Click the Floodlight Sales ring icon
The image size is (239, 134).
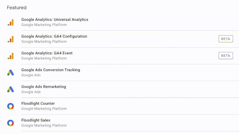[10, 123]
